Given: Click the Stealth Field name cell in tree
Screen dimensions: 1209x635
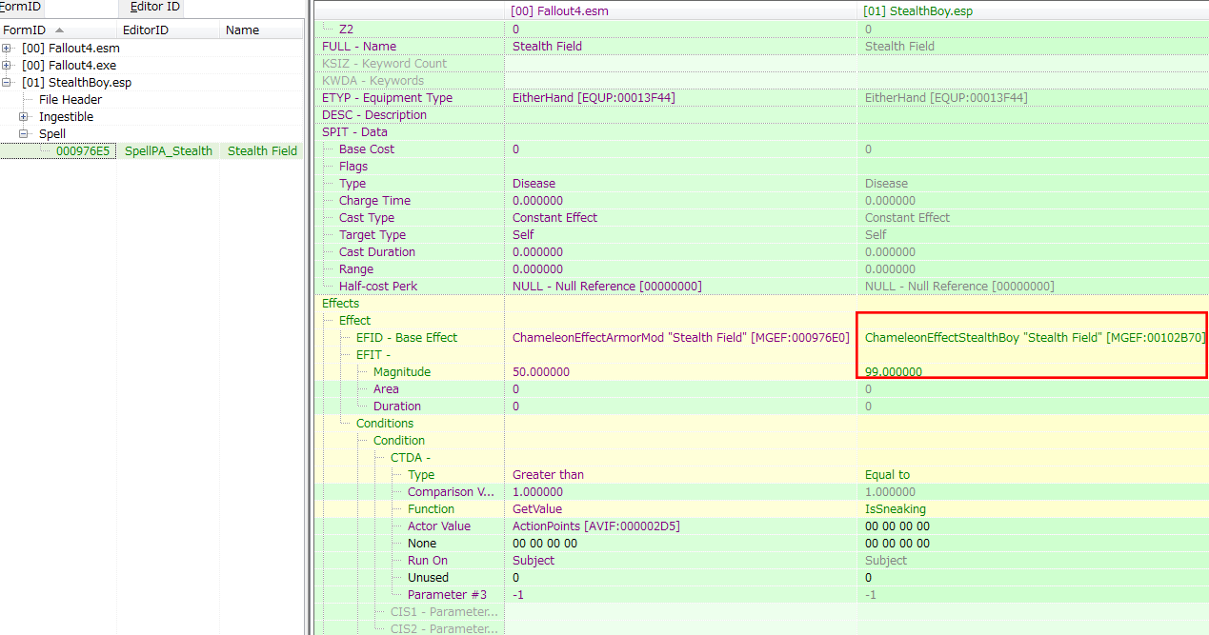Looking at the screenshot, I should [262, 150].
